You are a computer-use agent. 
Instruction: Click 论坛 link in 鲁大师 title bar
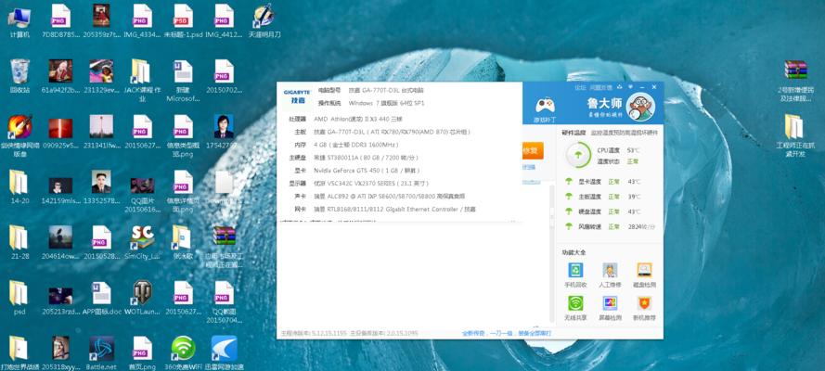580,87
